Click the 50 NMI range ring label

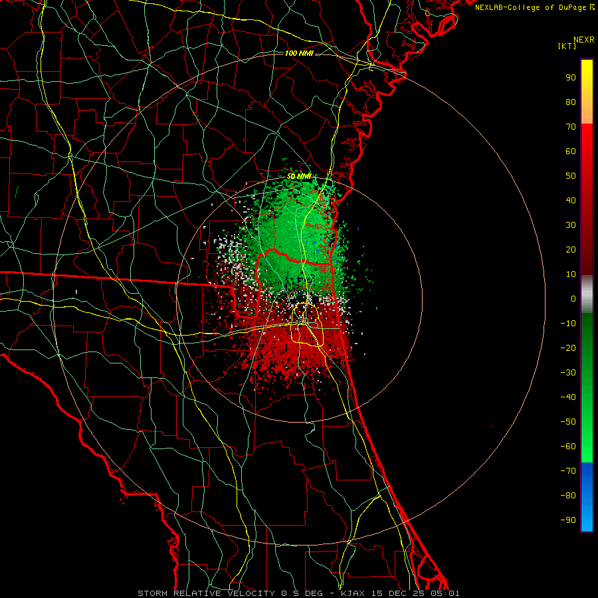299,176
